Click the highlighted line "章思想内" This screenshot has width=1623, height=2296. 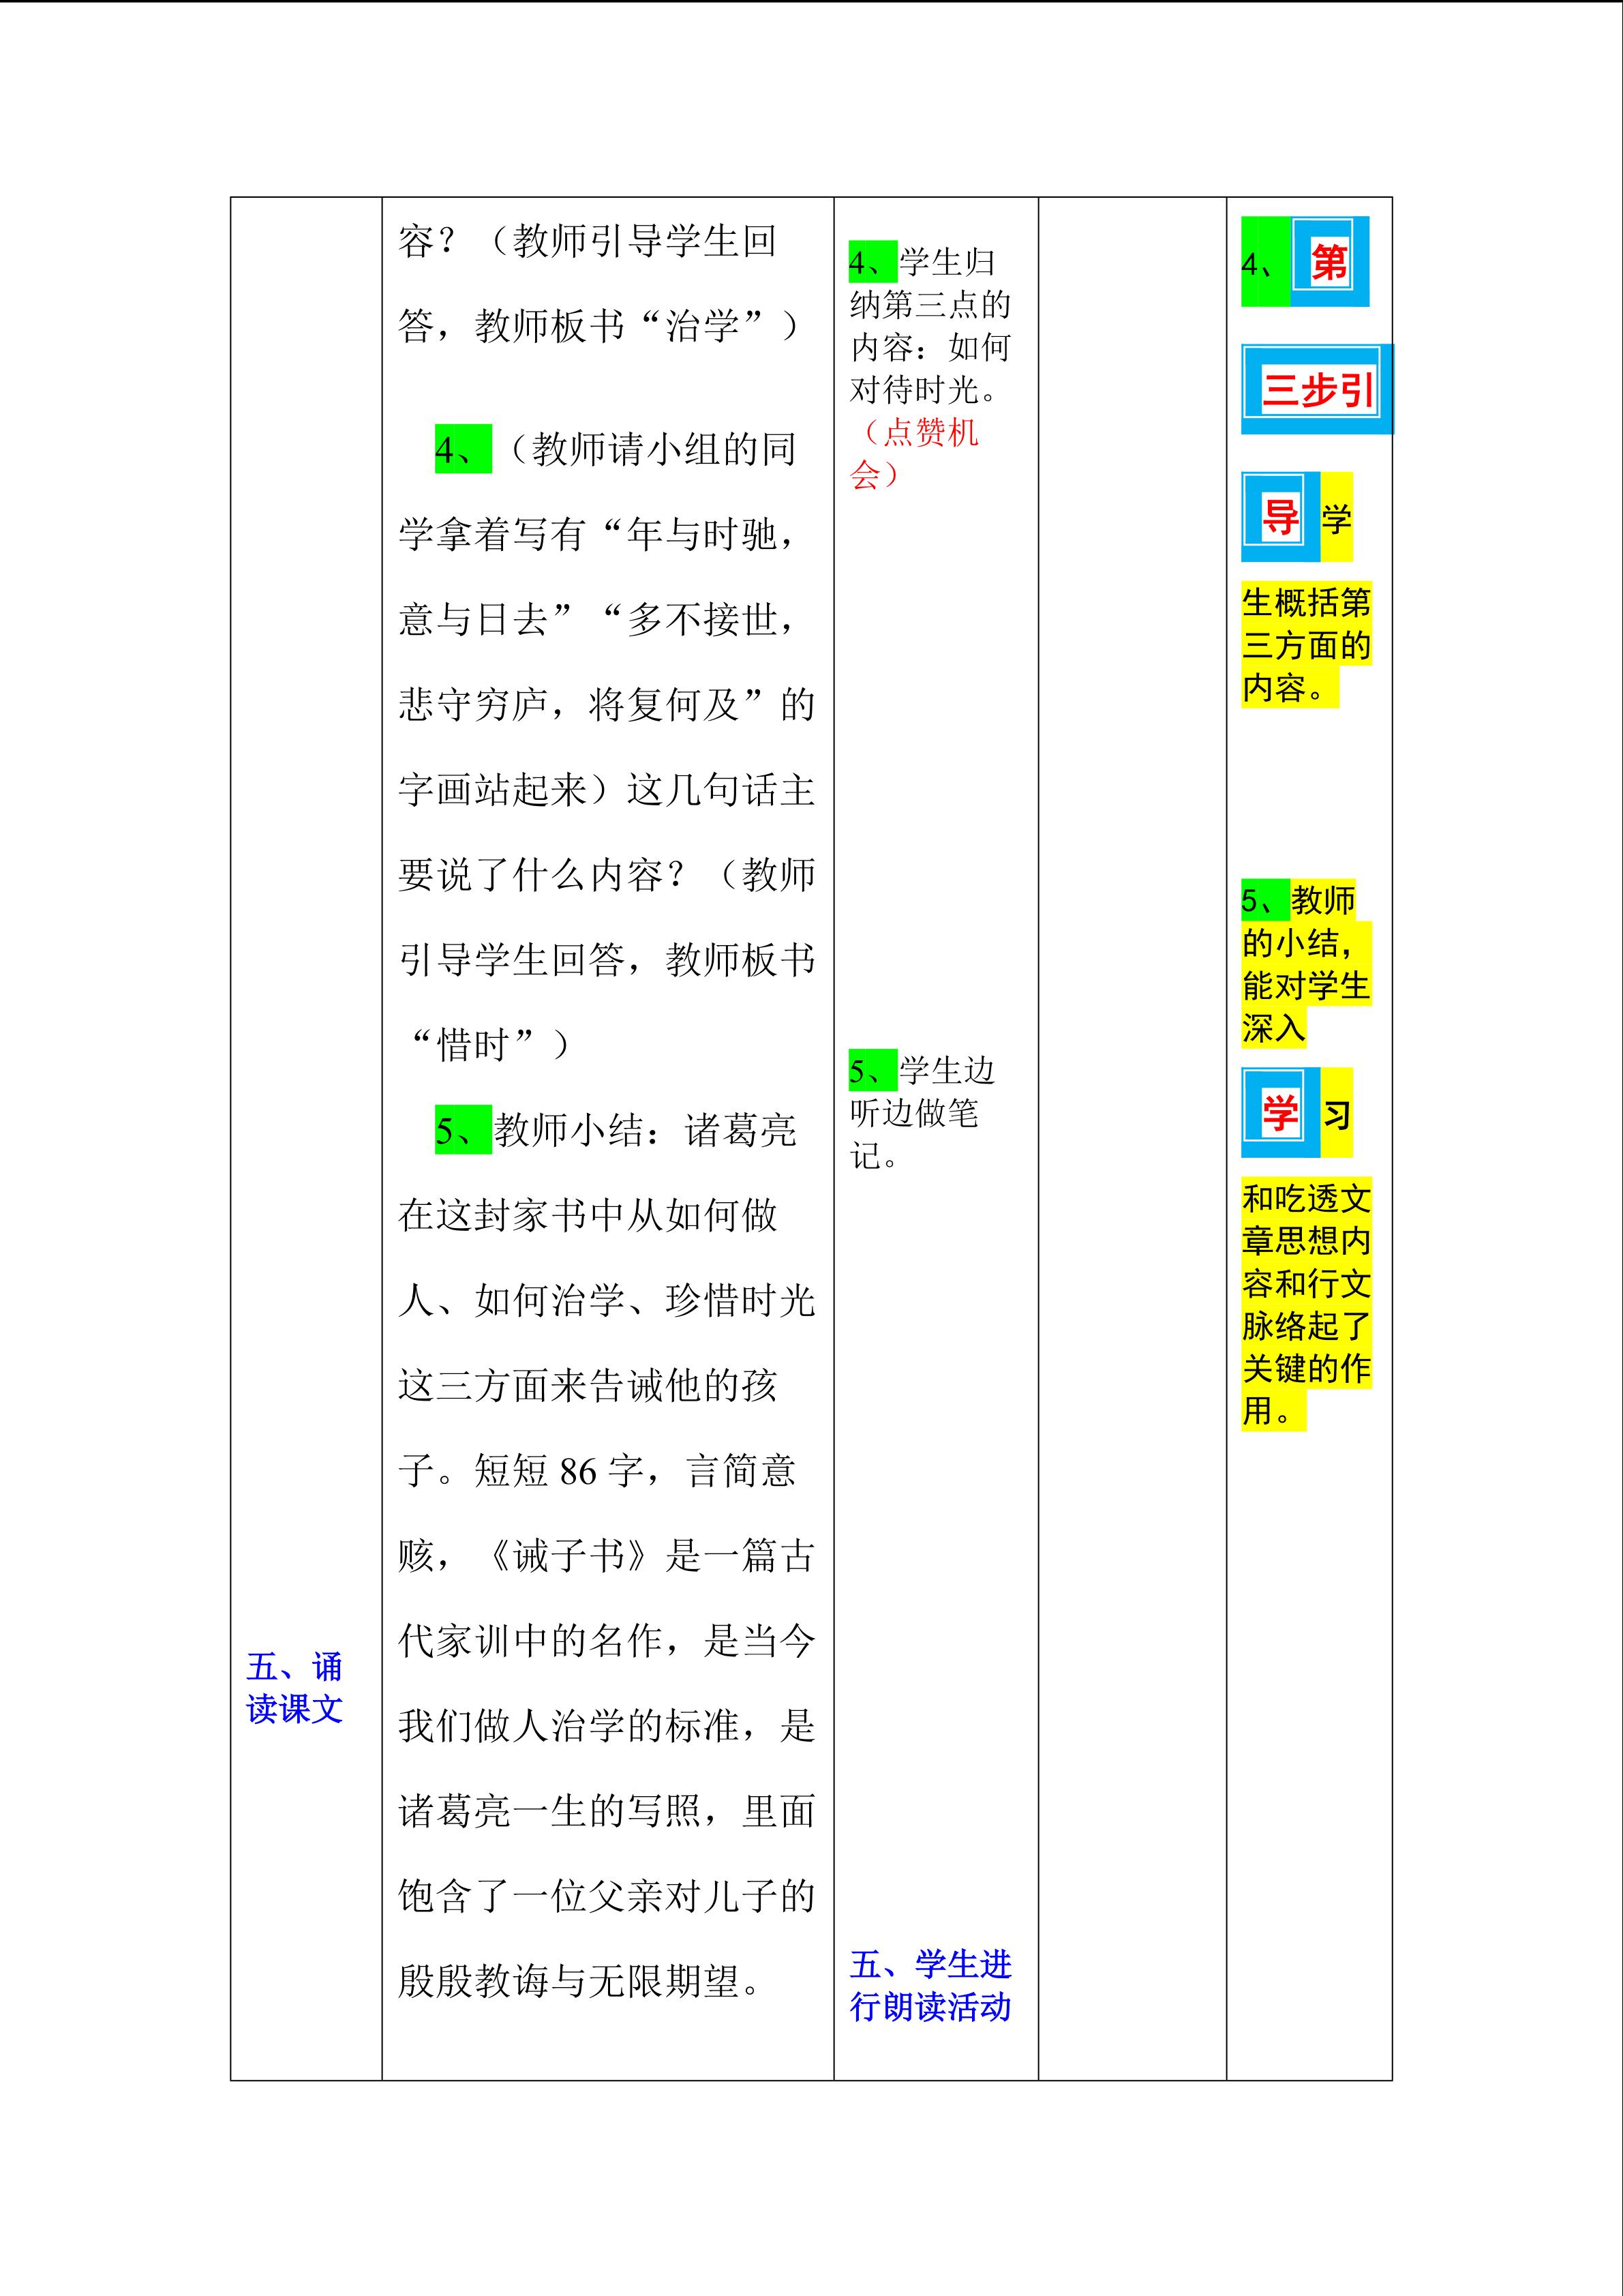pyautogui.click(x=1306, y=1240)
